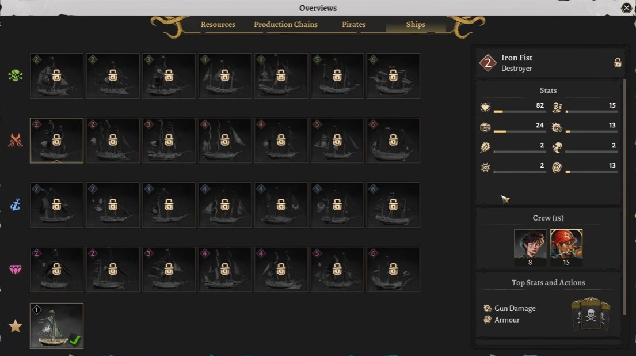Click the health bar with value 82
Screen dimensions: 636x356
(520, 111)
